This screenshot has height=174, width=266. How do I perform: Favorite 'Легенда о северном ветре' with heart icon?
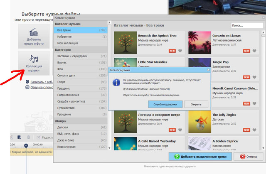tap(180, 130)
